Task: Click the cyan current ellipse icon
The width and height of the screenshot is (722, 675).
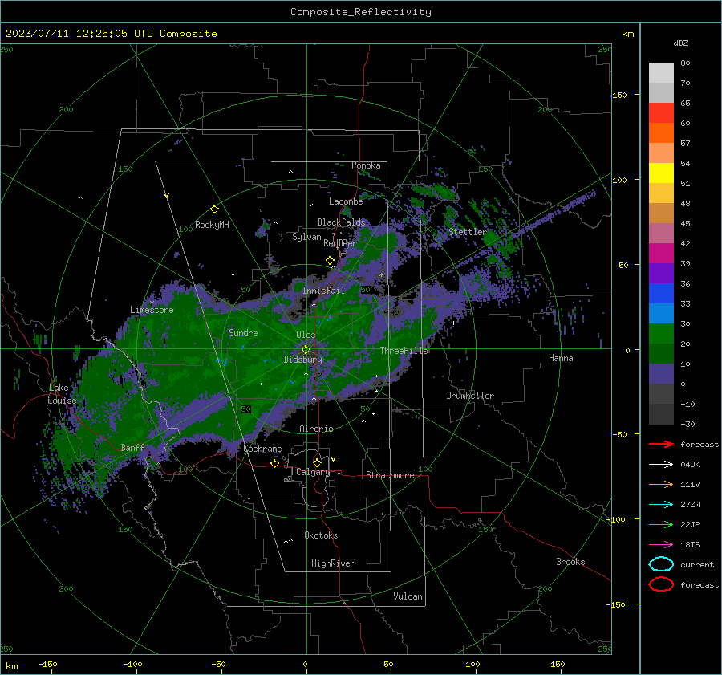Action: click(661, 564)
